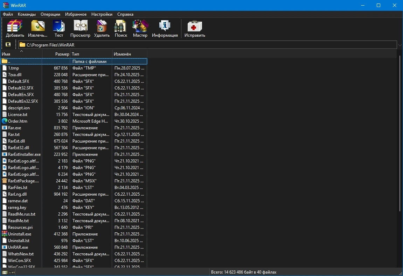Open the Команды menu

[27, 14]
